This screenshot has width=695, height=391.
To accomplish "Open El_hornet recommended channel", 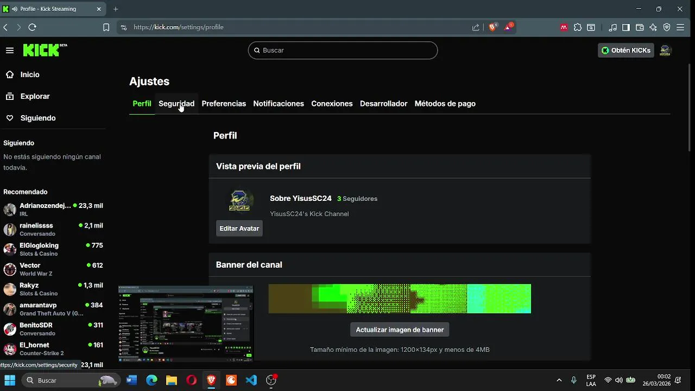I will coord(53,349).
